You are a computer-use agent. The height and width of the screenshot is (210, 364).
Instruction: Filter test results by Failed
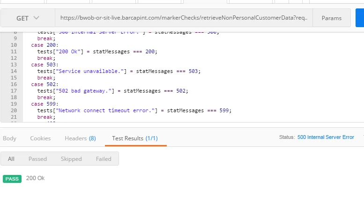tap(104, 159)
